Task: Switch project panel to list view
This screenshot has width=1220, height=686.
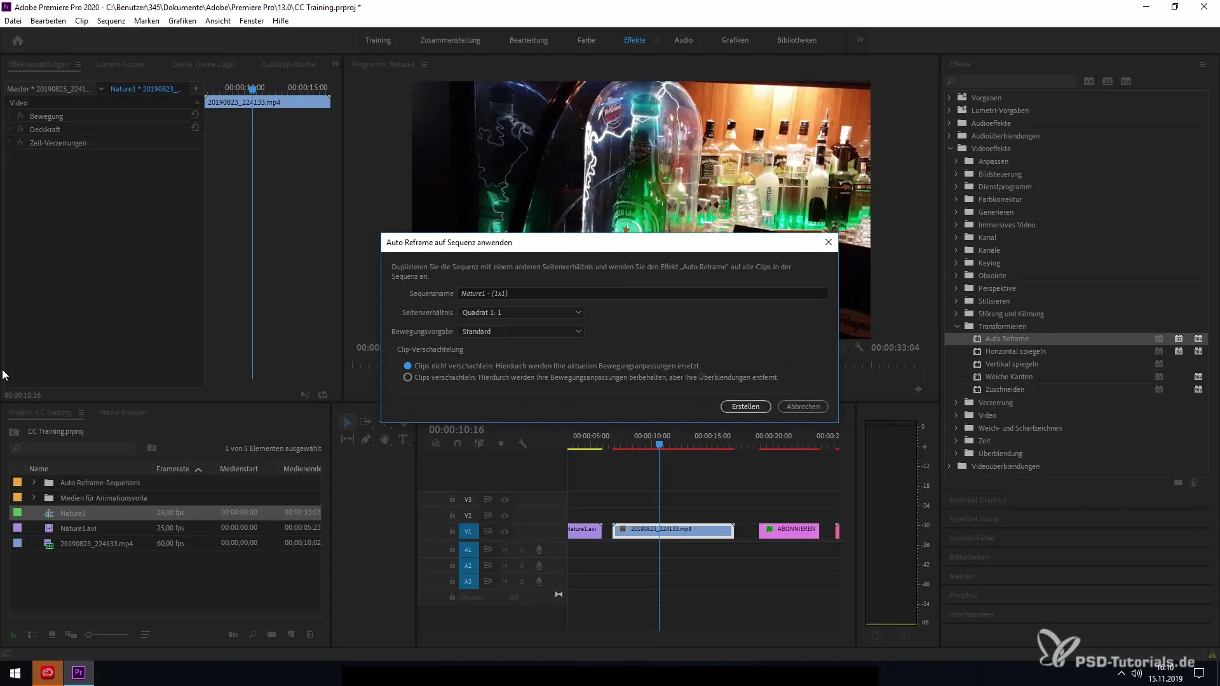Action: pyautogui.click(x=33, y=635)
